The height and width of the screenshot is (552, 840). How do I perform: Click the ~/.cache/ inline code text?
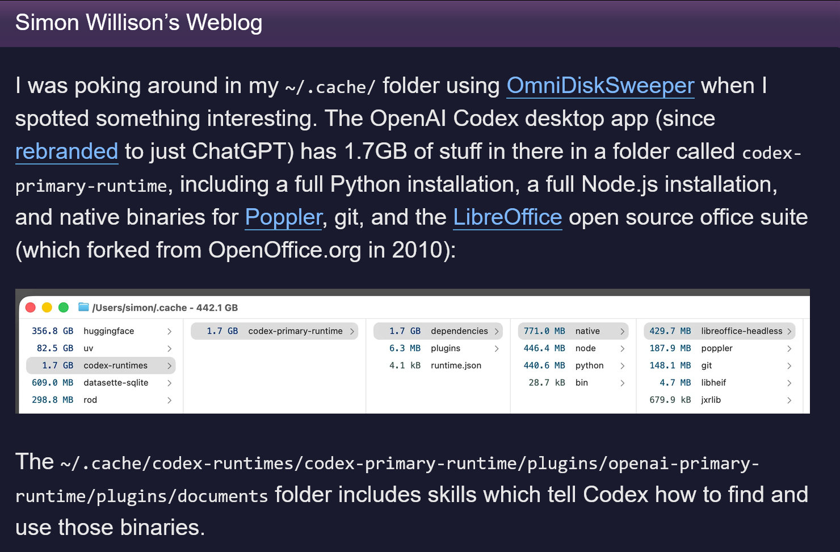[x=330, y=87]
